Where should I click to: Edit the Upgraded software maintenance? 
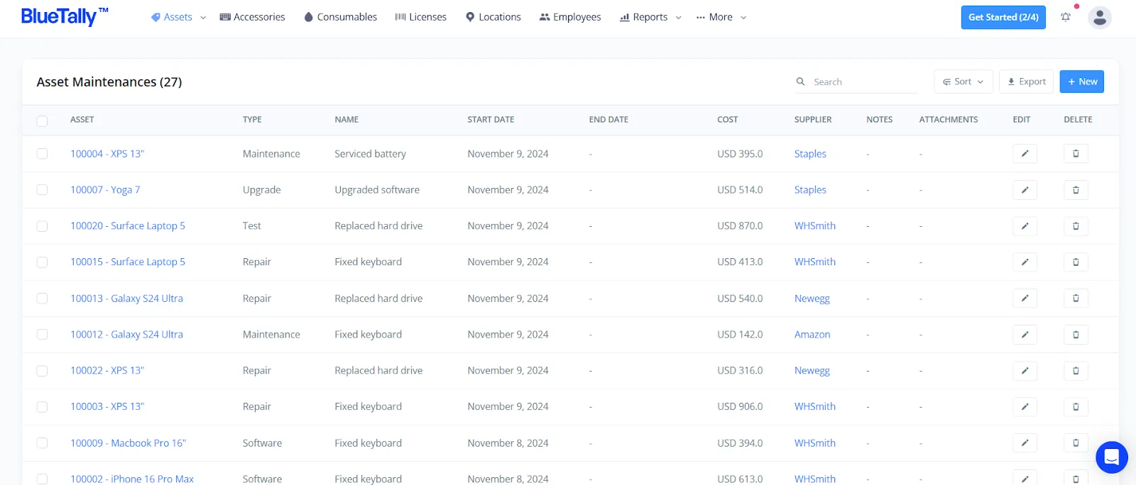[x=1025, y=190]
